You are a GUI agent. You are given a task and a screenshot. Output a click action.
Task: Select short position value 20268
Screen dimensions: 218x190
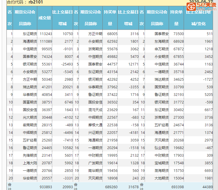pos(178,140)
